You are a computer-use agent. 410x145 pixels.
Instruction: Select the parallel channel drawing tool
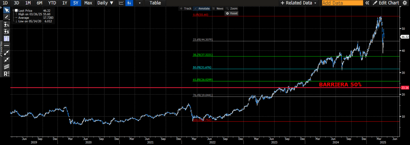[x=7, y=67]
